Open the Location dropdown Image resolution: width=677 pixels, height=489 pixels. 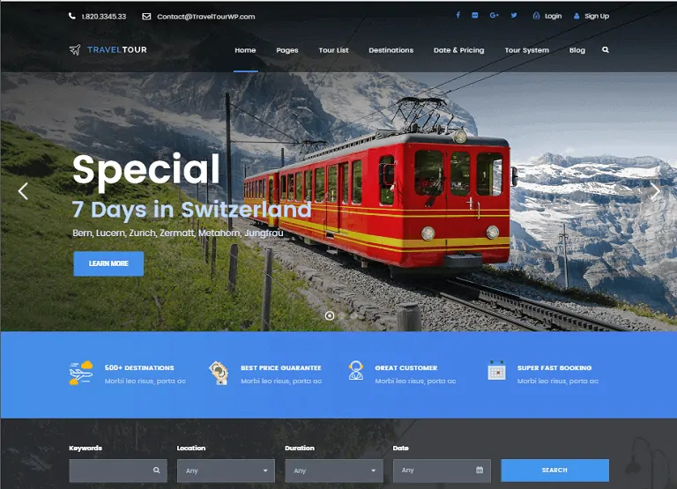pyautogui.click(x=226, y=470)
